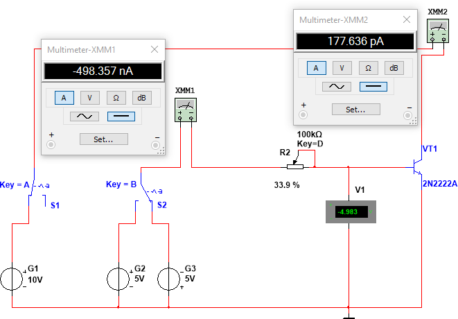
Task: Click the 100kΩ resistance value label
Action: point(310,135)
